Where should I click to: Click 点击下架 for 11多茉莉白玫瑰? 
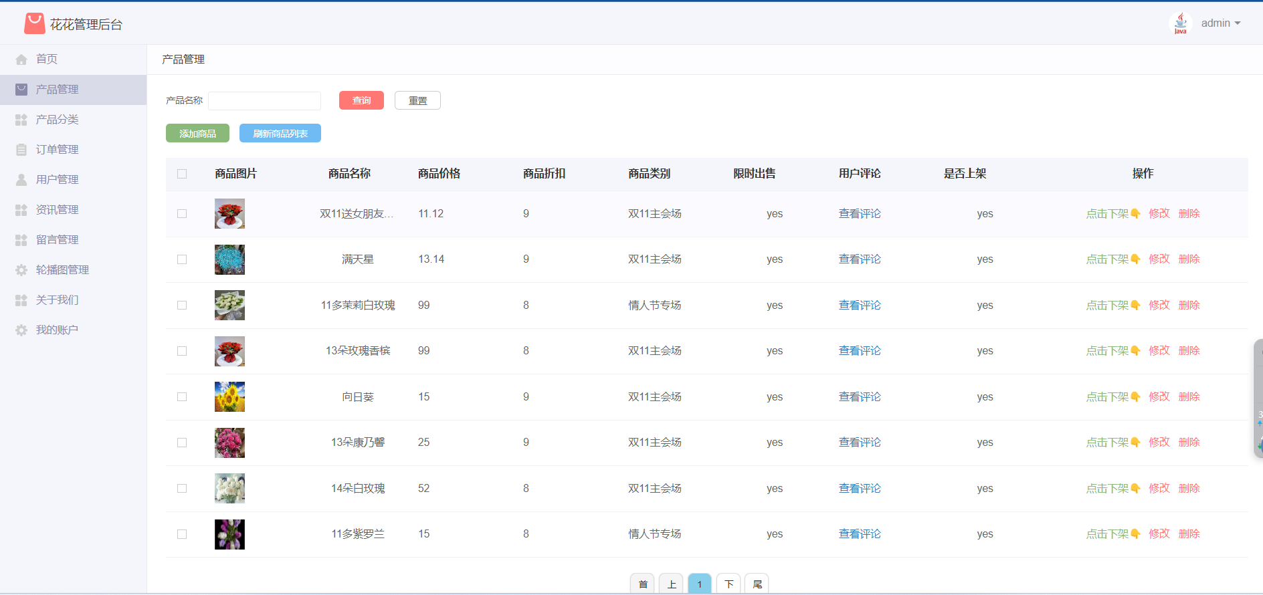pos(1113,306)
